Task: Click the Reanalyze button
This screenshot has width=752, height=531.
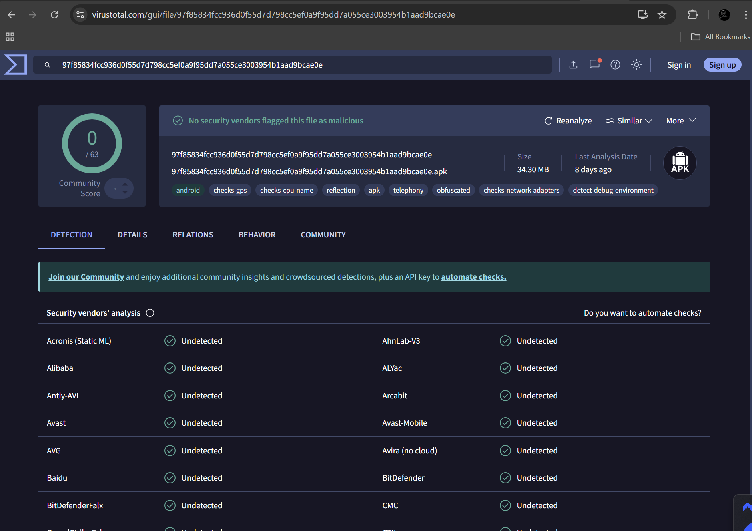Action: tap(568, 121)
